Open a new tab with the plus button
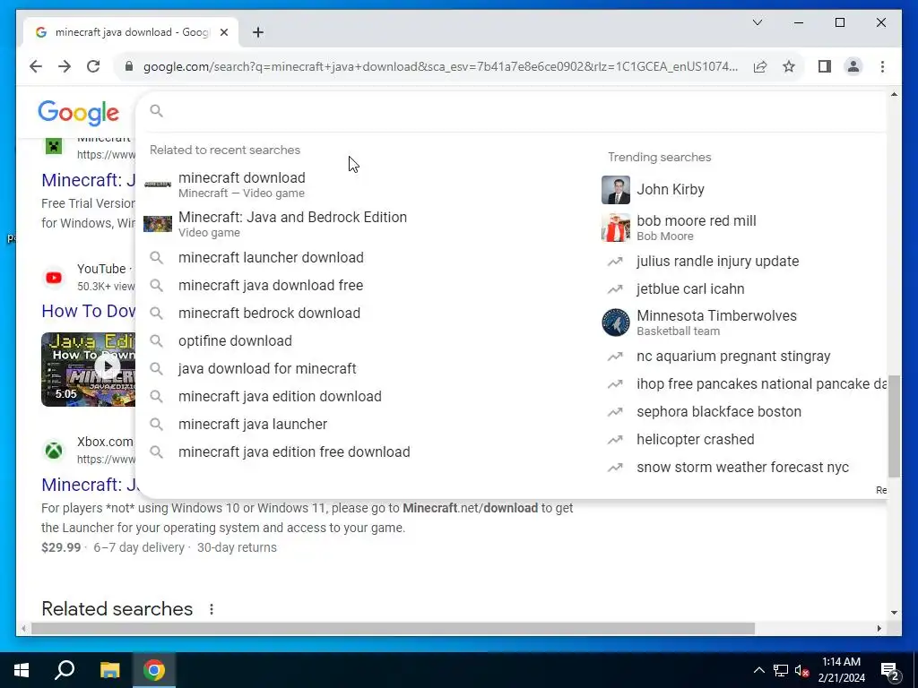This screenshot has width=918, height=688. point(258,32)
